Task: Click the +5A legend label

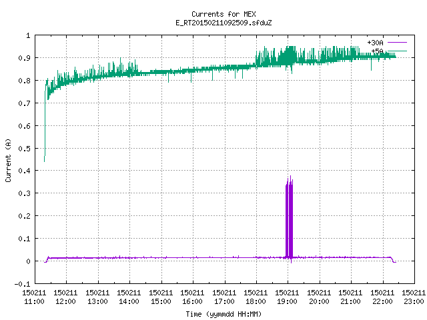Action: [x=377, y=51]
